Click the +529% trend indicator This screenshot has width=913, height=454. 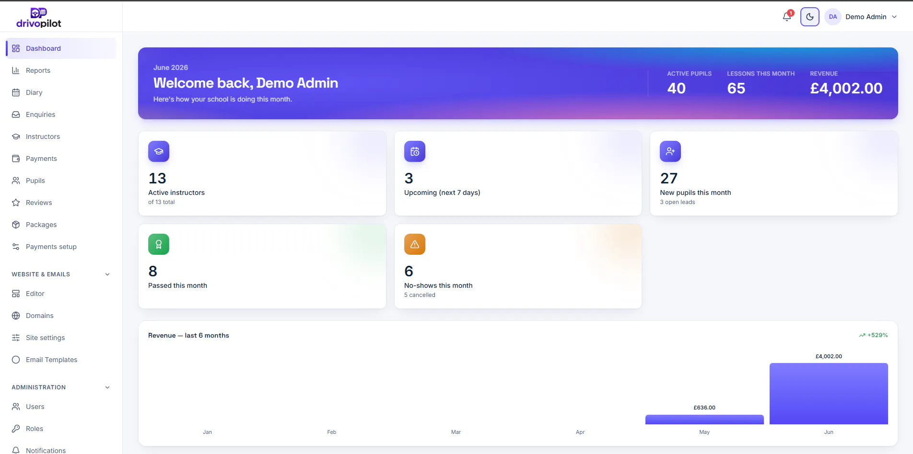coord(873,335)
